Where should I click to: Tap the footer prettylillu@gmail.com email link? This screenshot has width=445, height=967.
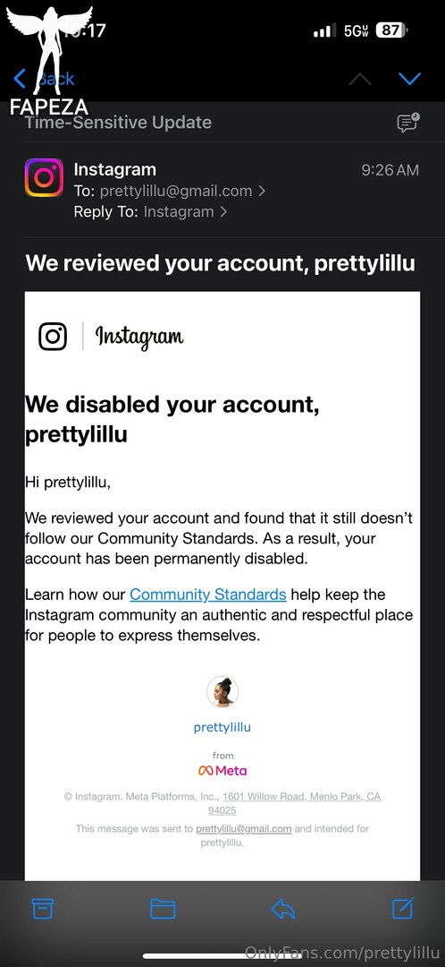pyautogui.click(x=244, y=829)
